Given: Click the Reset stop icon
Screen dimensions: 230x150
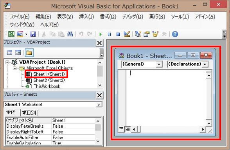Looking at the screenshot, I should point(118,34).
